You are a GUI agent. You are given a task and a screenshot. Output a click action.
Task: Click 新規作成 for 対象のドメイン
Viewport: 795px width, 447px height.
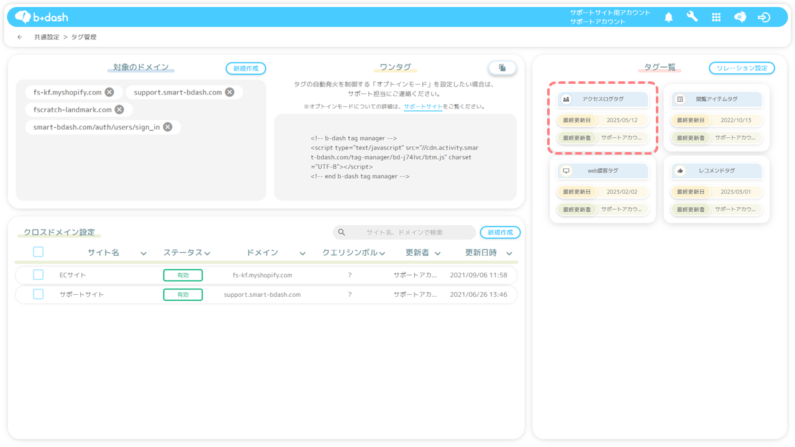click(246, 68)
